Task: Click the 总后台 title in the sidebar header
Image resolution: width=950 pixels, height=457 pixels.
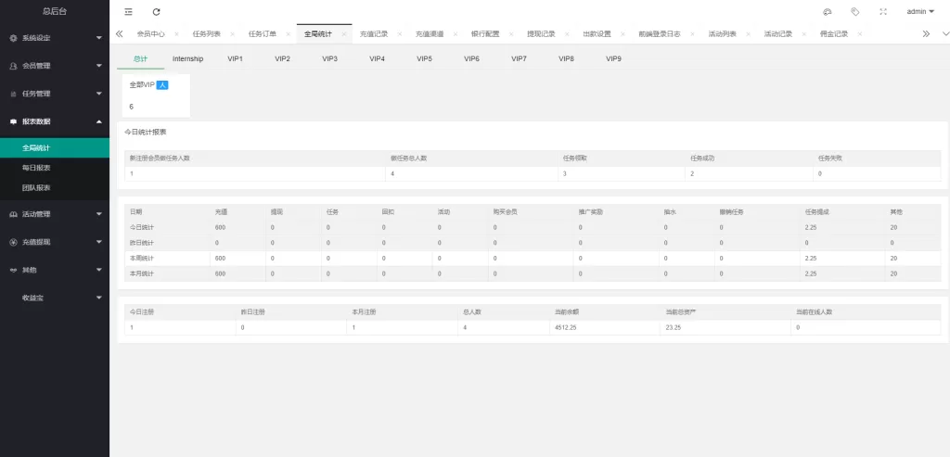Action: coord(55,11)
